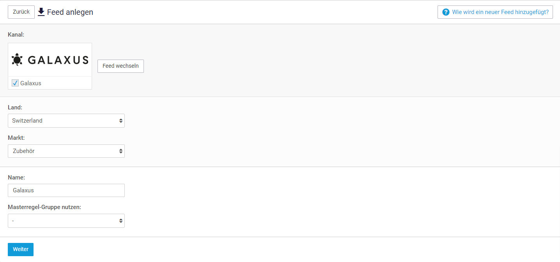Click the blue Weiter button
The height and width of the screenshot is (262, 560).
(x=21, y=250)
